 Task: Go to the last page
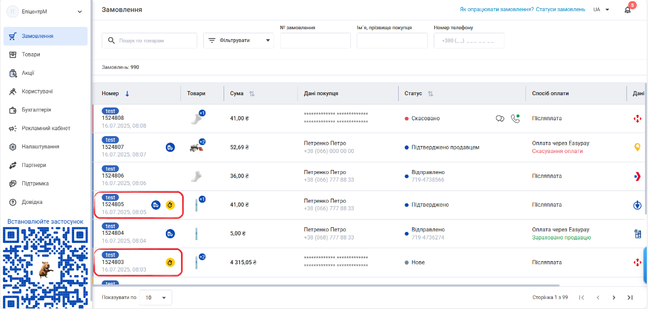click(x=630, y=297)
